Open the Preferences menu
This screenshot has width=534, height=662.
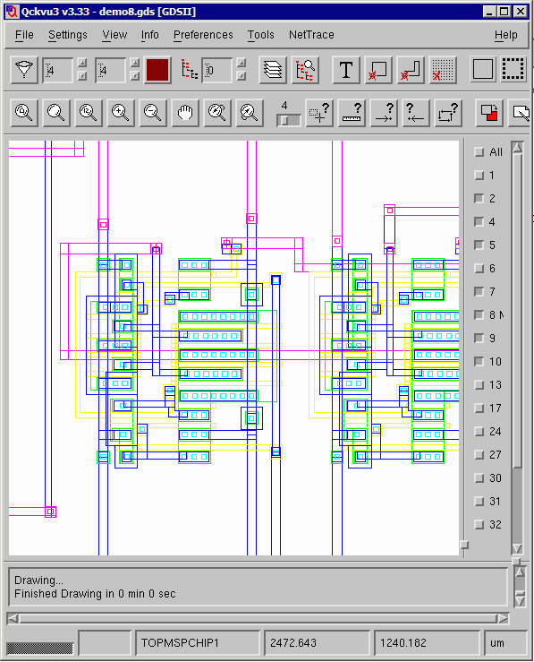(x=203, y=35)
